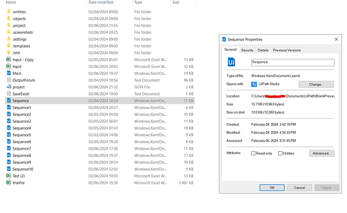Select the 'OutputForum' file name

tap(24, 80)
